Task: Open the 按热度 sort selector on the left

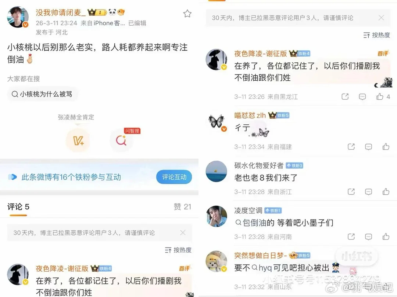Action: (x=178, y=250)
